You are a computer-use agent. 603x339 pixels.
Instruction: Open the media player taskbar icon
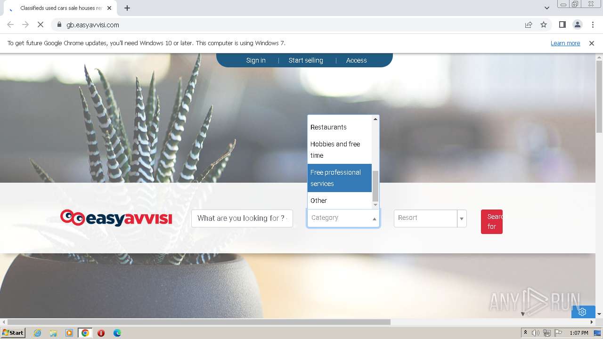(x=69, y=333)
